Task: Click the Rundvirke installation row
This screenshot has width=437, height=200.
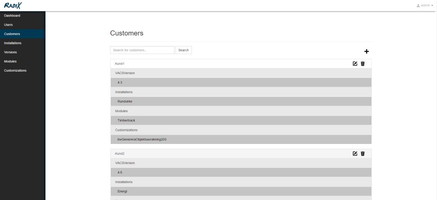Action: coord(241,101)
